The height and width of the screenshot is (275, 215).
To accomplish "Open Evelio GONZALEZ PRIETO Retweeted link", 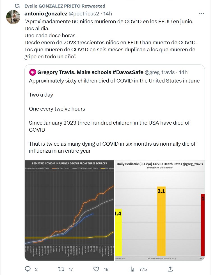I will coord(65,6).
